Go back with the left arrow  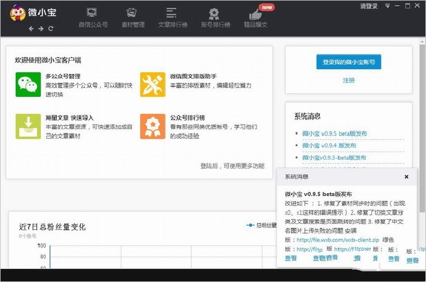[x=31, y=29]
